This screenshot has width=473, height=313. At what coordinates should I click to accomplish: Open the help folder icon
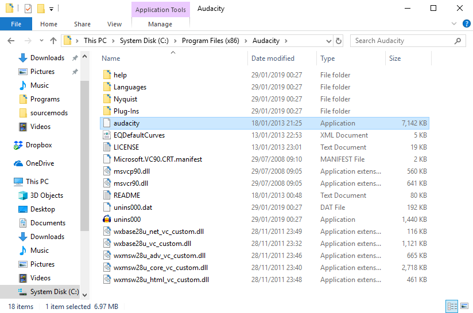(x=107, y=75)
